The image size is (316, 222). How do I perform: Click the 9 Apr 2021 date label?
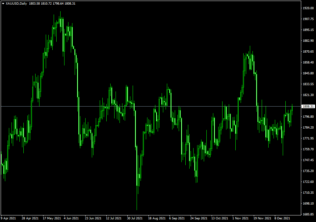(8, 218)
